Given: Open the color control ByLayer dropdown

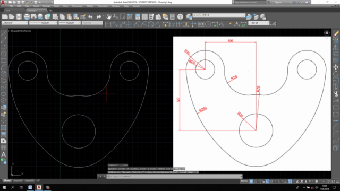Looking at the screenshot, I should 15,23.
